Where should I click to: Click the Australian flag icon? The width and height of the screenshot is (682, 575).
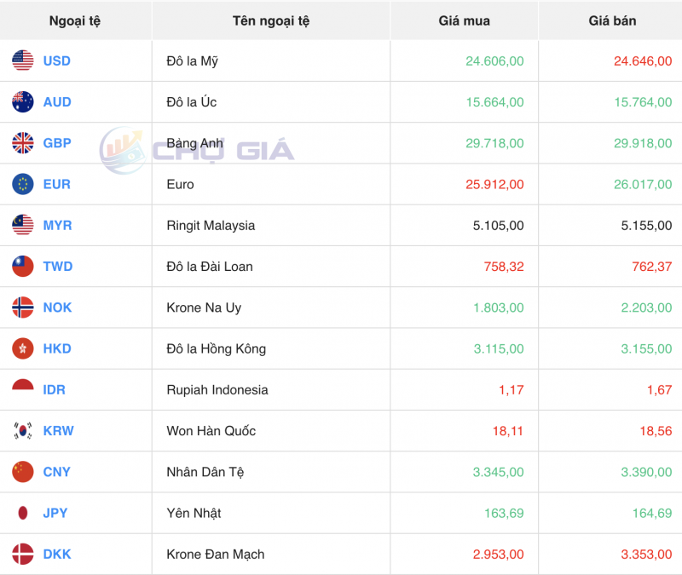click(x=23, y=101)
